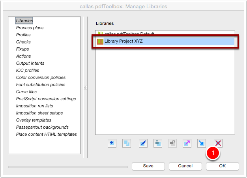247x178 pixels.
Task: Edit the selected library with the pencil icon
Action: [143, 143]
